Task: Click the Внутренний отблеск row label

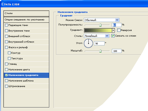Action: pyautogui.click(x=21, y=42)
